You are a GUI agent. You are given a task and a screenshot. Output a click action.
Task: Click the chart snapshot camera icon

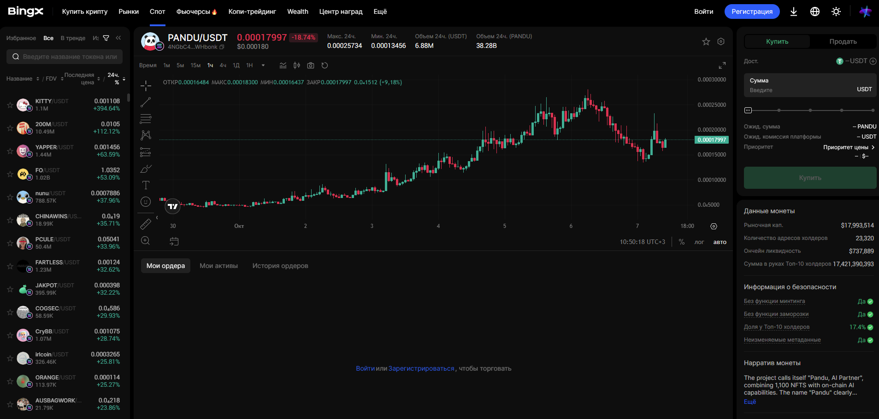(311, 65)
